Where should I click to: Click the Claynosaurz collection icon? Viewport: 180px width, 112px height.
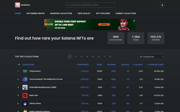click(x=25, y=71)
